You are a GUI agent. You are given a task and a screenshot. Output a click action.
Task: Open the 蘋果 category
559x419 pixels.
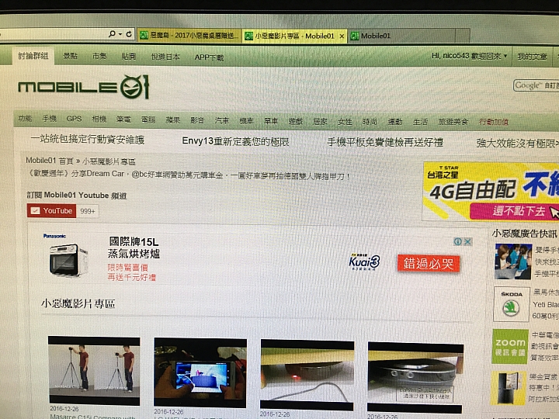point(172,120)
